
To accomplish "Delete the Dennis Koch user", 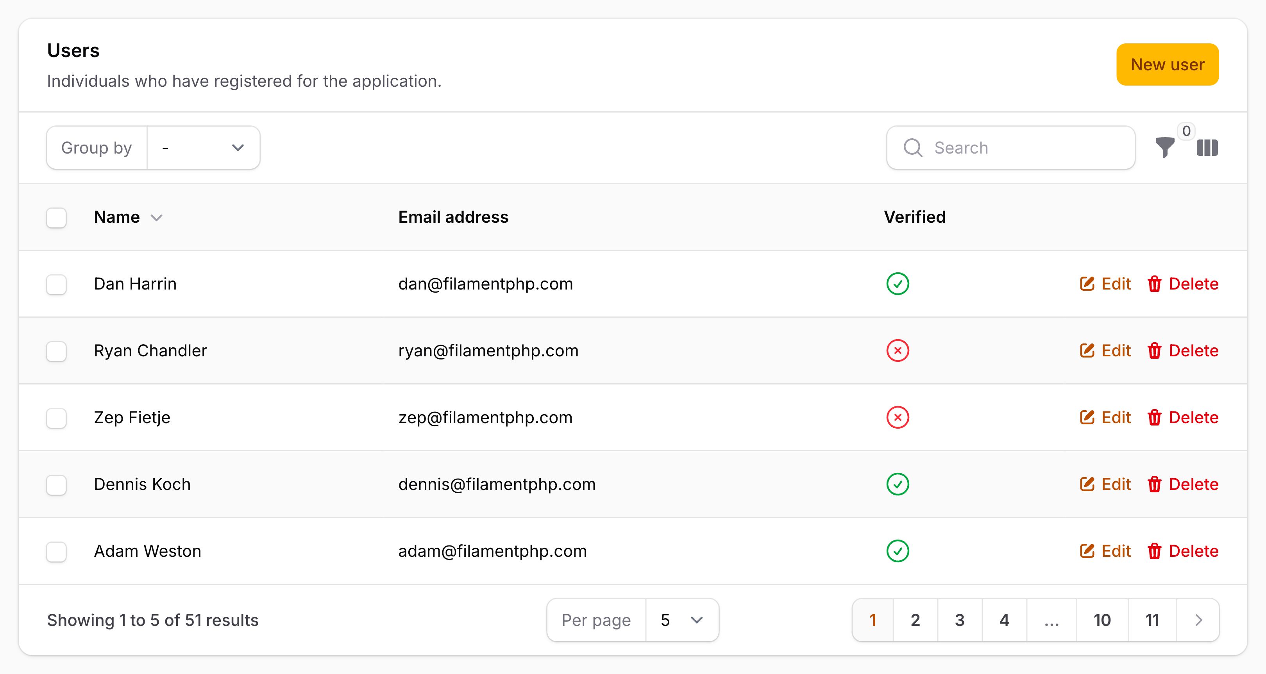I will click(x=1183, y=484).
